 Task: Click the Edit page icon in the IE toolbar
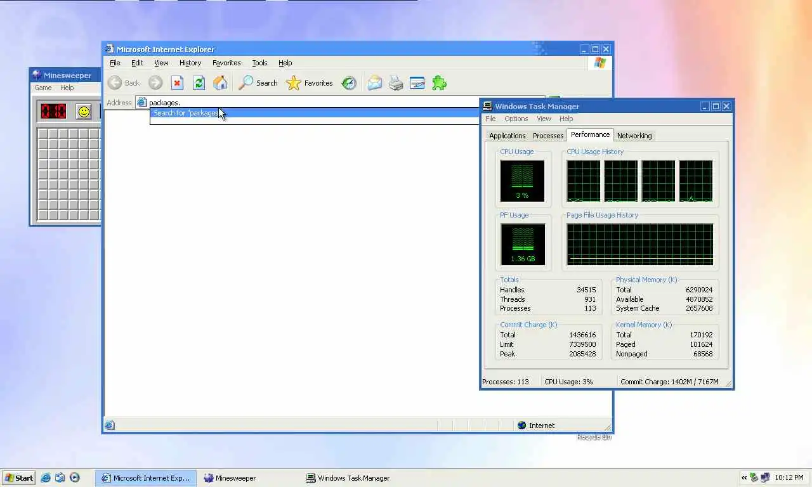pos(417,83)
